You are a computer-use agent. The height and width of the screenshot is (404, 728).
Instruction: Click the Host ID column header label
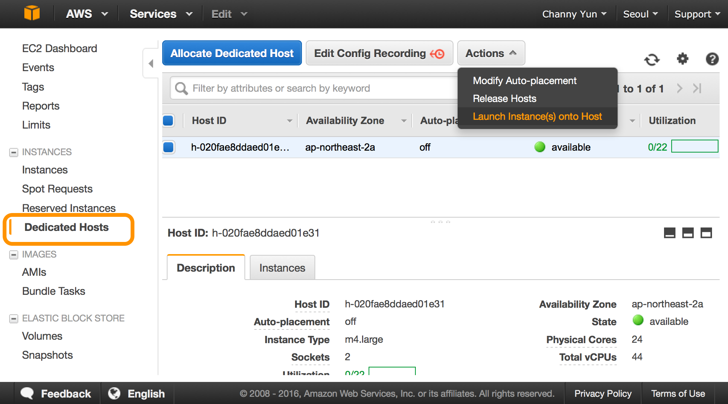pyautogui.click(x=209, y=121)
